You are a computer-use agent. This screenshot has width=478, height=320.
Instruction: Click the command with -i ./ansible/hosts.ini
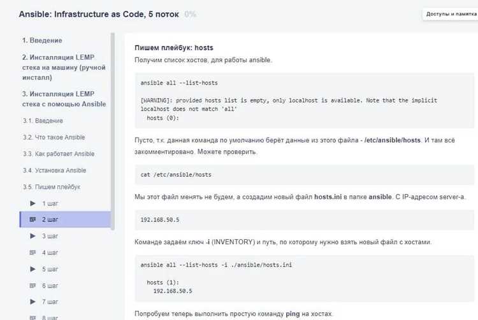[216, 265]
